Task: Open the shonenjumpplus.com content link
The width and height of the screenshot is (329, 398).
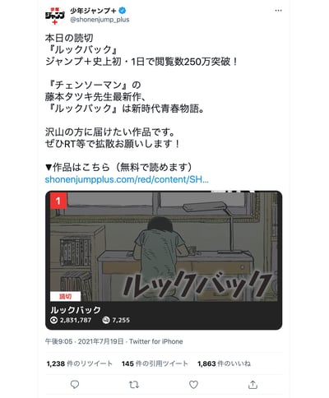Action: click(x=127, y=179)
